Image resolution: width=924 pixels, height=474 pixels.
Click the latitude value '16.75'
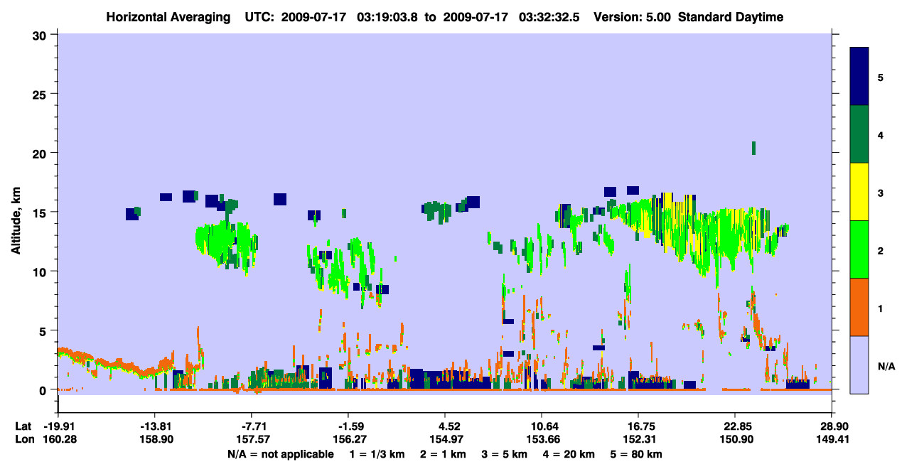tap(638, 426)
